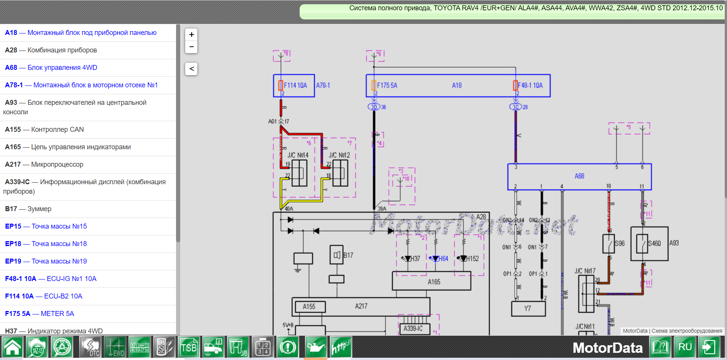This screenshot has width=727, height=360.
Task: Open the help book icon
Action: point(660,347)
